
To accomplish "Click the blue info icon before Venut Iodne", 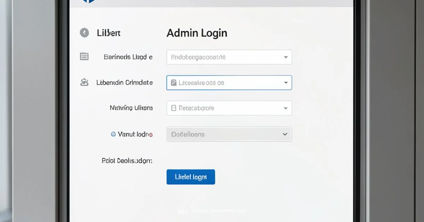I will tap(113, 134).
